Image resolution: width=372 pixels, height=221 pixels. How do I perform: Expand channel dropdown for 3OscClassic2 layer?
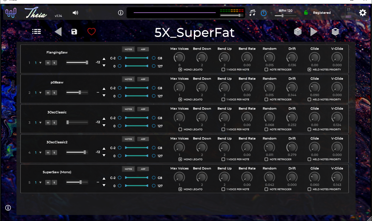point(40,153)
